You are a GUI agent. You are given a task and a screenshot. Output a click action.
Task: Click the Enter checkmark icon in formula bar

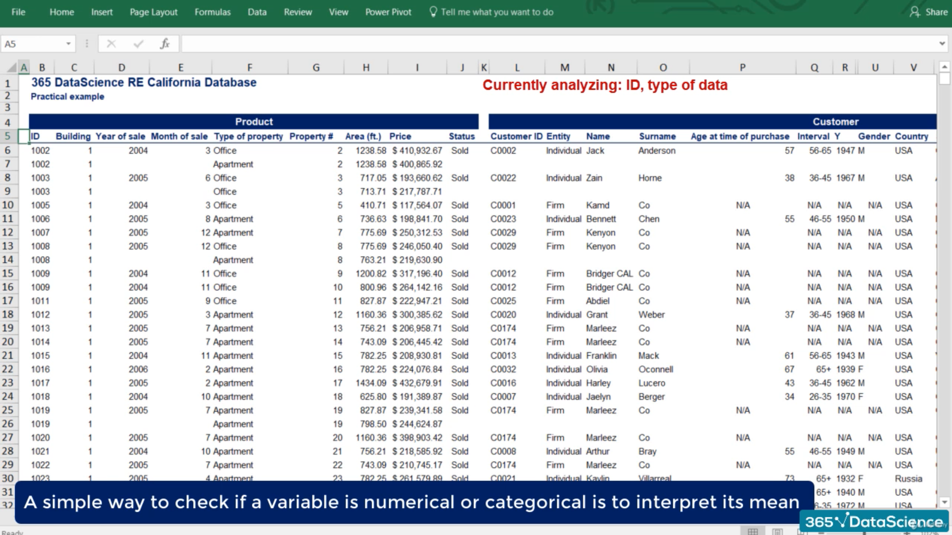pos(138,44)
